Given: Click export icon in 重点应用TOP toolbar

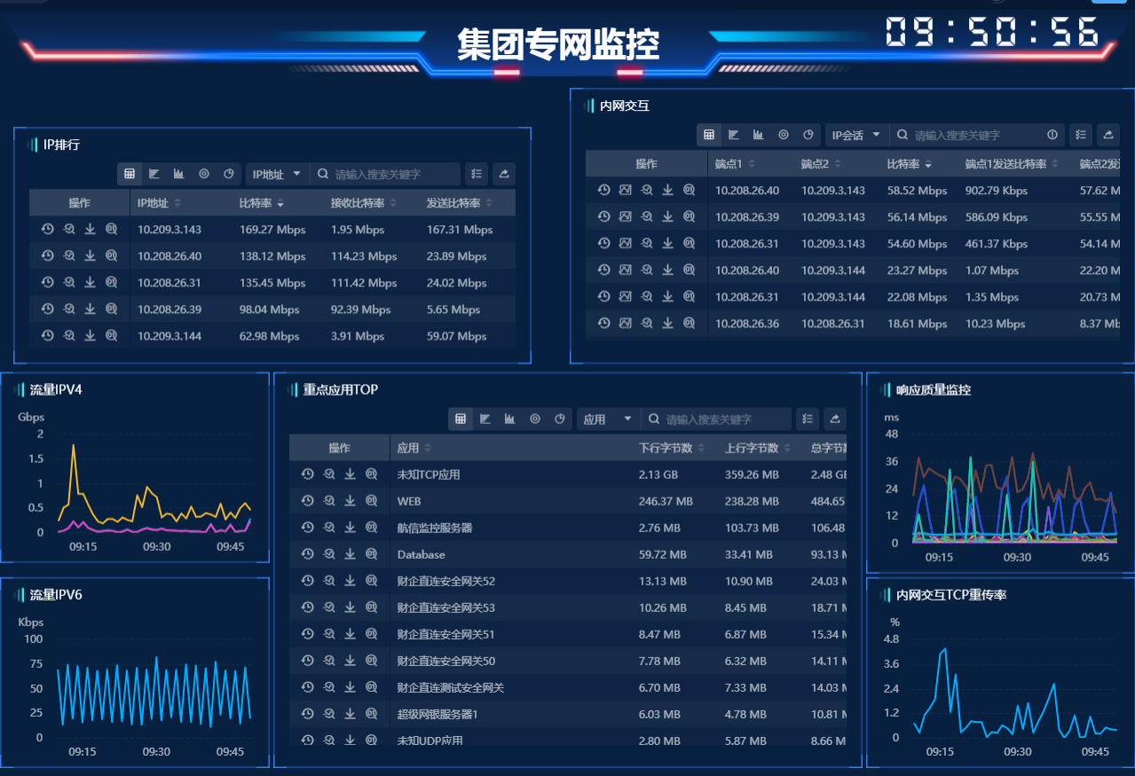Looking at the screenshot, I should click(835, 419).
